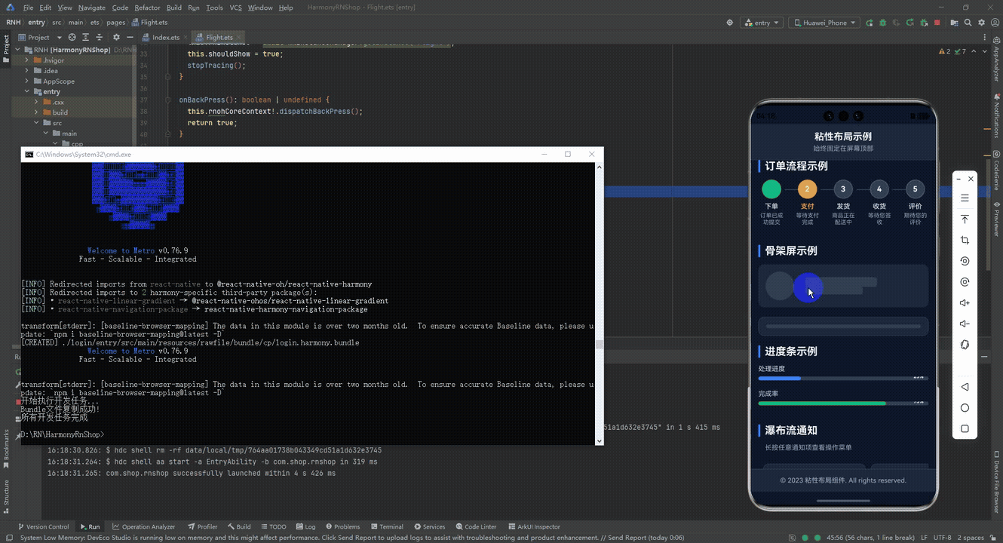Tap step 4 收货 circle in emulator
Screen dimensions: 1003x543
point(879,189)
